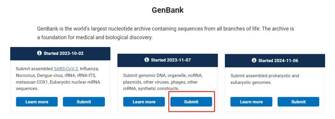Click Learn more under genomic DNA card

click(144, 102)
